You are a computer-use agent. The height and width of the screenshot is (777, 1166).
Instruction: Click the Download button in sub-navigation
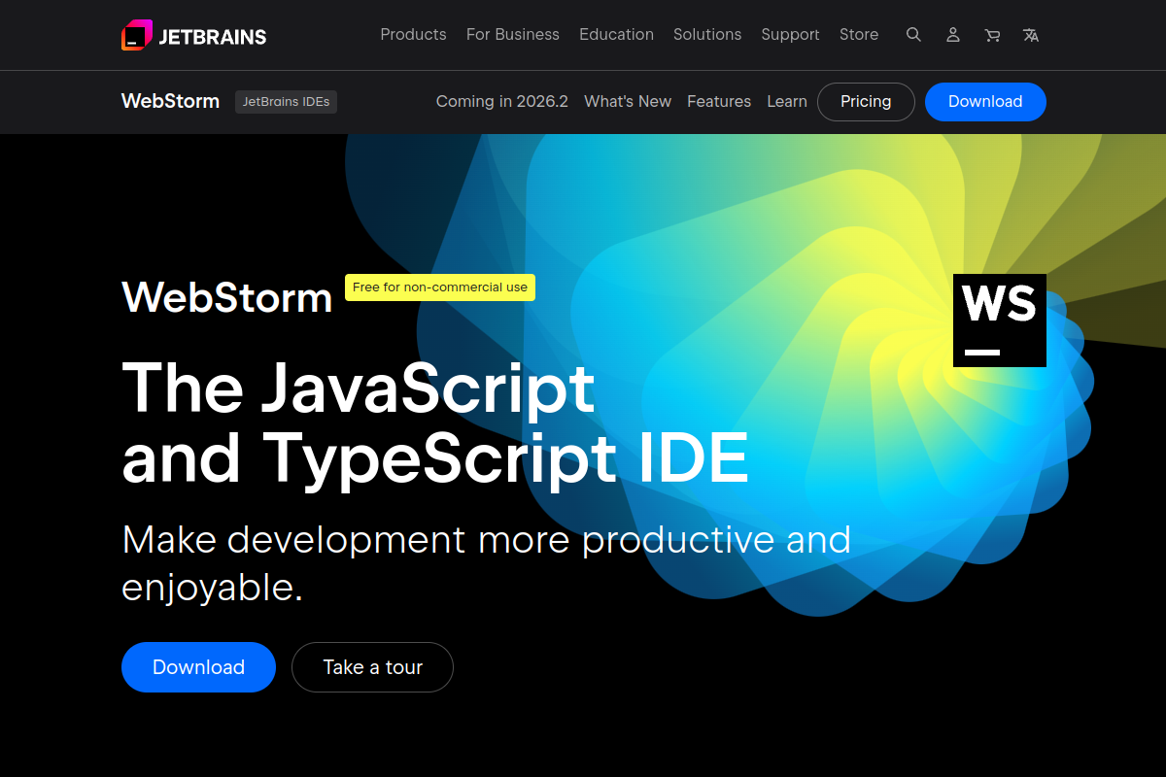(985, 101)
